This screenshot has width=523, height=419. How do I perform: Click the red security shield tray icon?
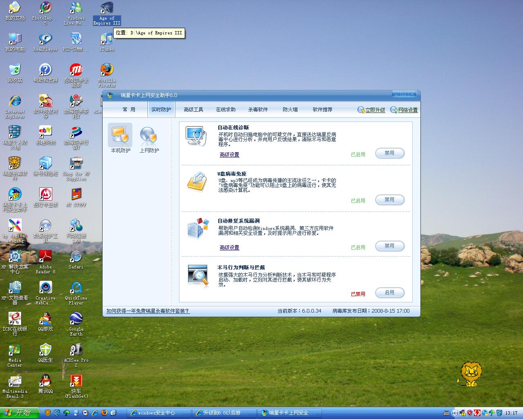(x=469, y=413)
